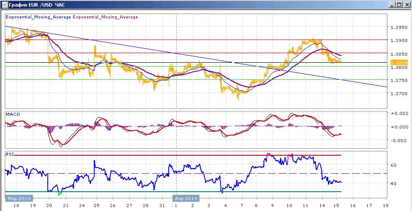Select date 11 on the time axis

coord(305,206)
